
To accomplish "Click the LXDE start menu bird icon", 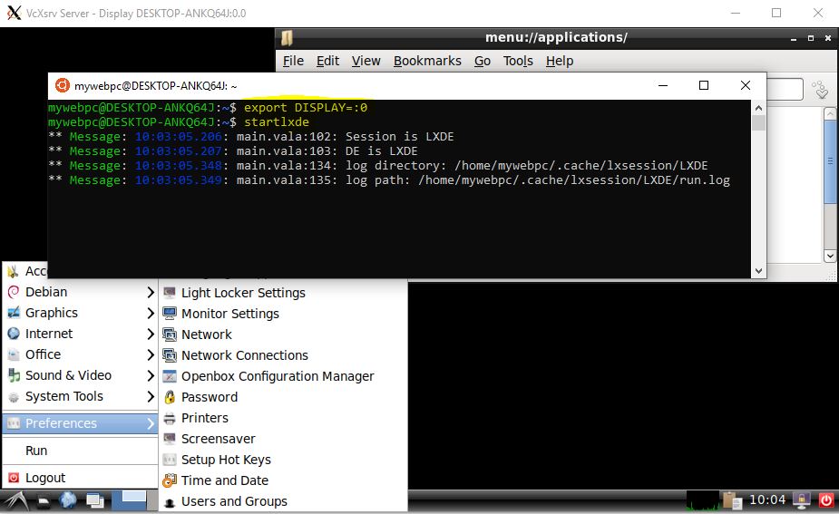I will click(15, 500).
